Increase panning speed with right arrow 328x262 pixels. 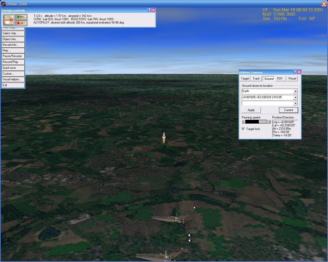tap(269, 122)
